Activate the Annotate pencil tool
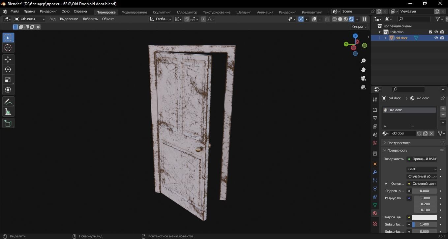The width and height of the screenshot is (448, 239). 8,102
